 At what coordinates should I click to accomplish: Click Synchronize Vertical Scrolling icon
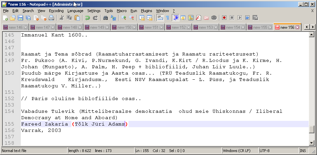(x=142, y=18)
